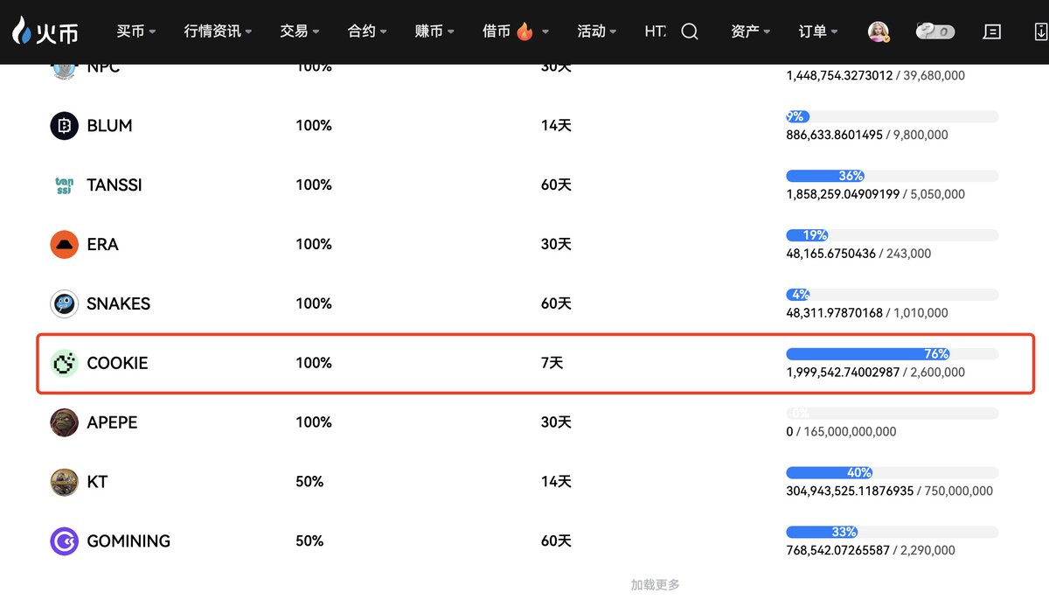This screenshot has height=614, width=1049.
Task: Open the 资产 dropdown menu
Action: click(x=751, y=31)
